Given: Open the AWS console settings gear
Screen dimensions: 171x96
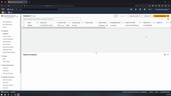Looking at the screenshot, I should pos(145,9).
